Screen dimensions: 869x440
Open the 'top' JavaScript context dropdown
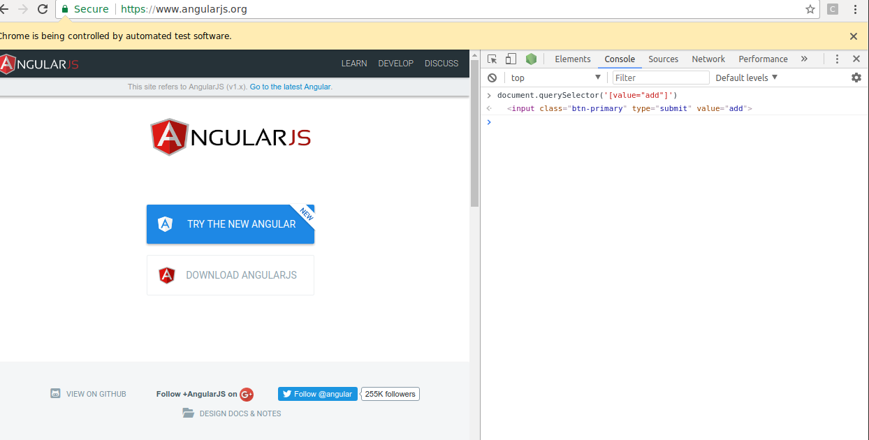[555, 78]
